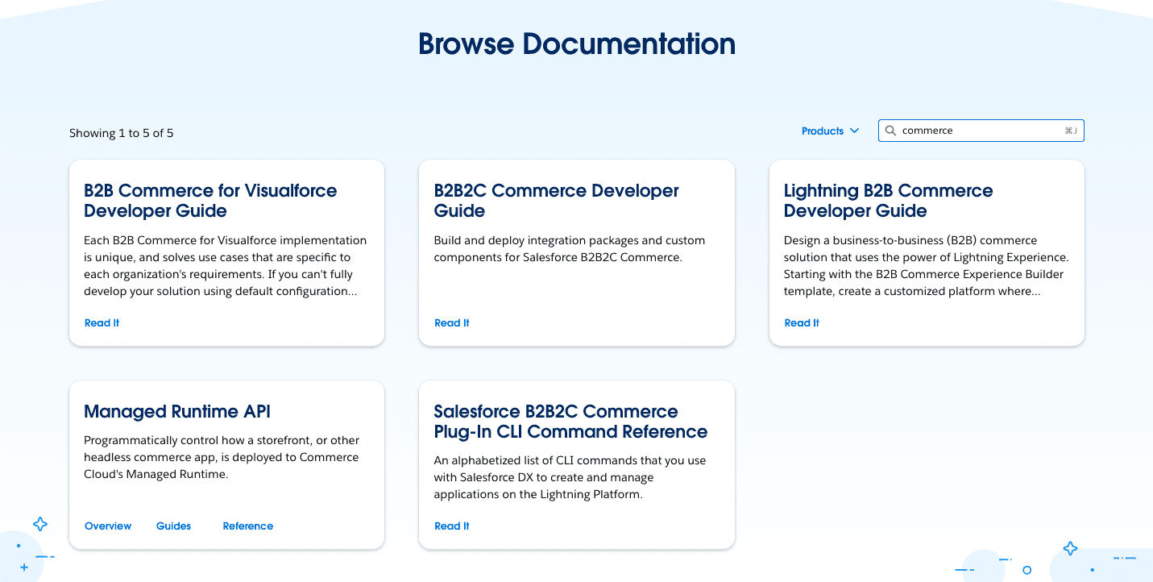
Task: Open the Products filter dropdown
Action: coord(823,131)
